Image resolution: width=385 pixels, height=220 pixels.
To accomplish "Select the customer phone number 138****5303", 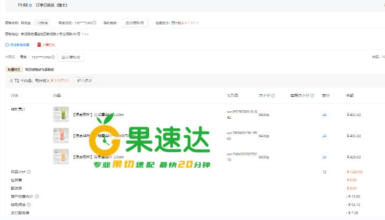I will [x=83, y=23].
